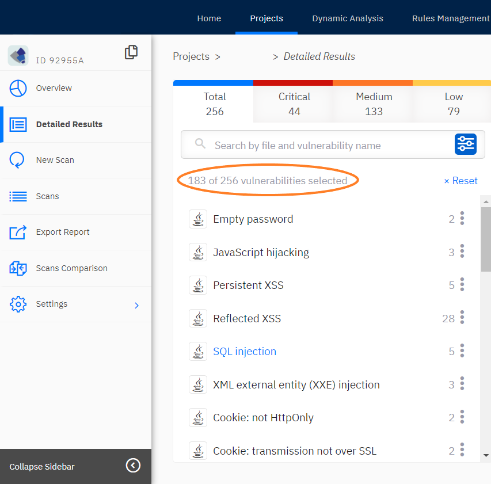Open the three-dot menu for Empty password
Screen dimensions: 491x484
(462, 218)
